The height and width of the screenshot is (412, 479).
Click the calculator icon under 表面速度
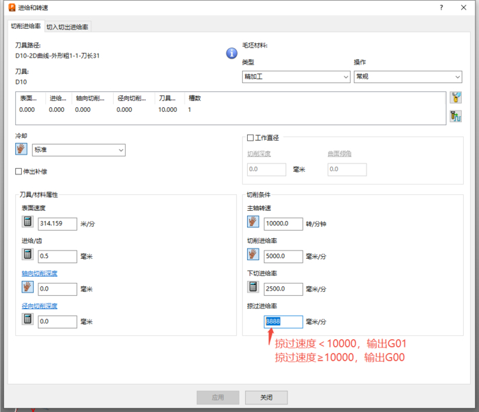27,222
